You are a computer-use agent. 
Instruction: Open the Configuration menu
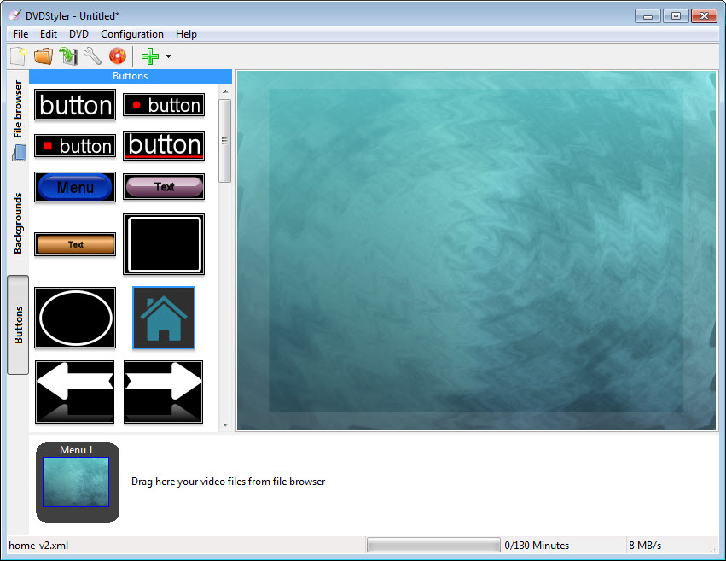pyautogui.click(x=132, y=34)
